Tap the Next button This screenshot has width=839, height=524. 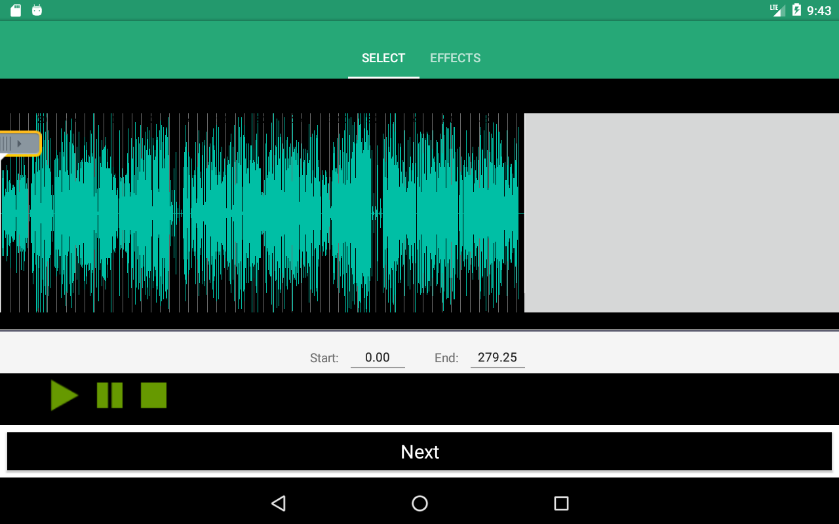[419, 451]
